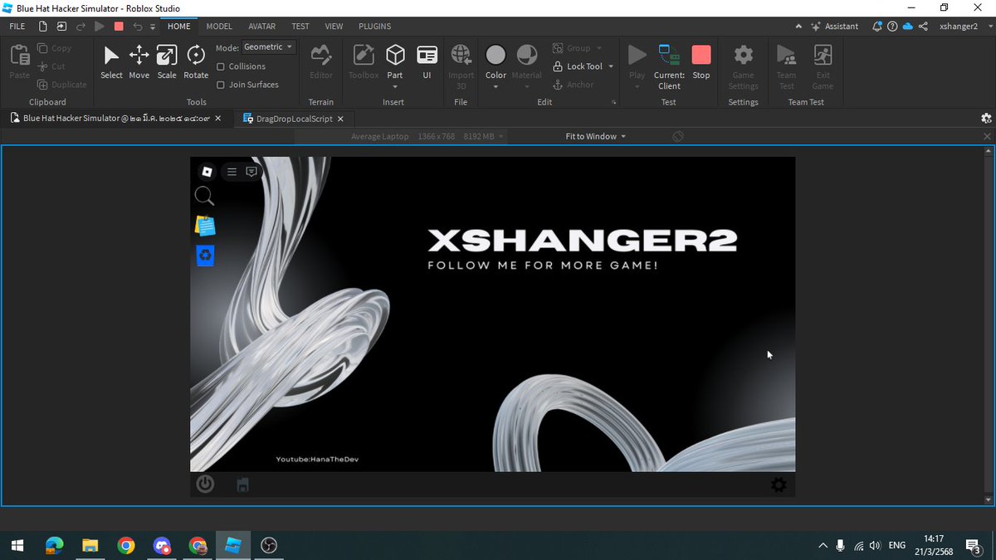Open the blue recycle bin icon
Screen dimensions: 996x560
205,256
